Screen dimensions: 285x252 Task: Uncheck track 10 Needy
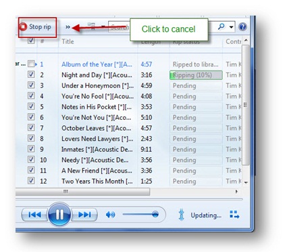[x=31, y=159]
